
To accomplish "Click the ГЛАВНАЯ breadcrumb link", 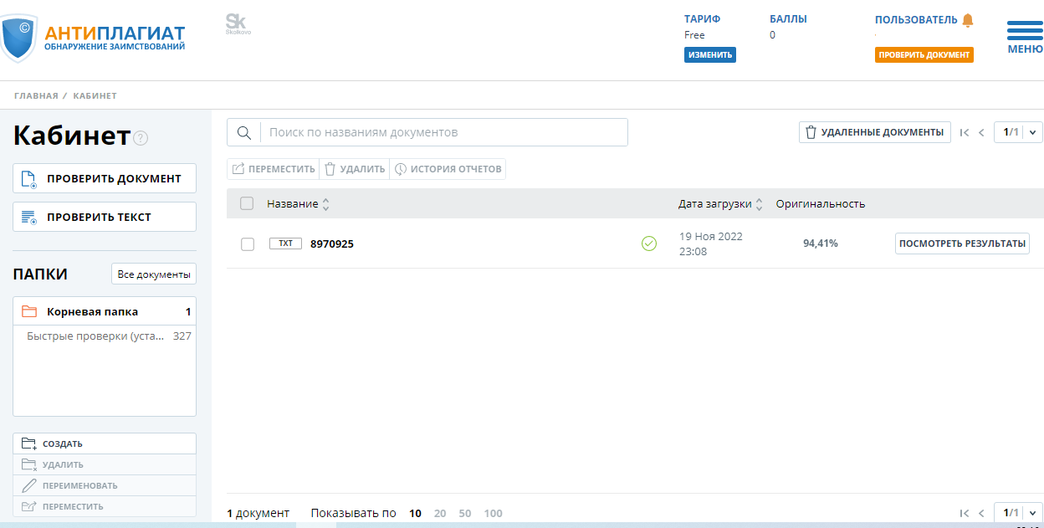I will pyautogui.click(x=36, y=95).
